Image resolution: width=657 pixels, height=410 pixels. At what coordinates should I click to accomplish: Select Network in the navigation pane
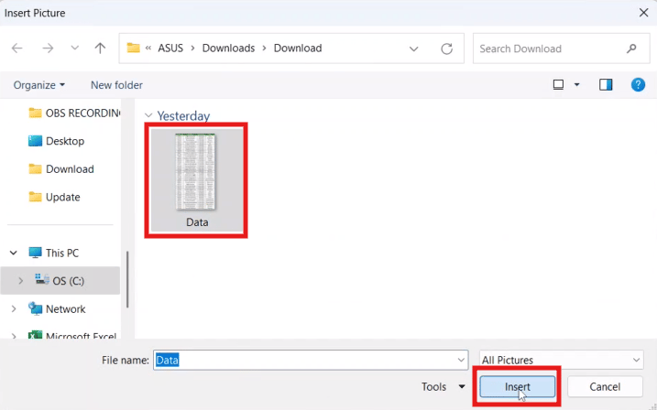tap(57, 308)
